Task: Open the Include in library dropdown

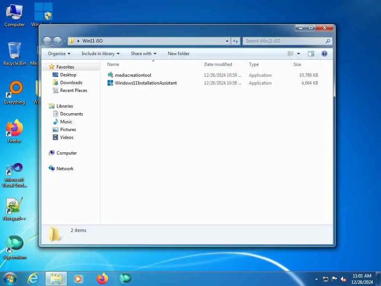Action: tap(100, 54)
